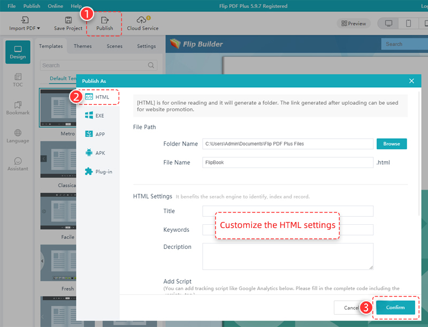This screenshot has height=327, width=428.
Task: Select the Fresh template thumbnail
Action: 58,263
